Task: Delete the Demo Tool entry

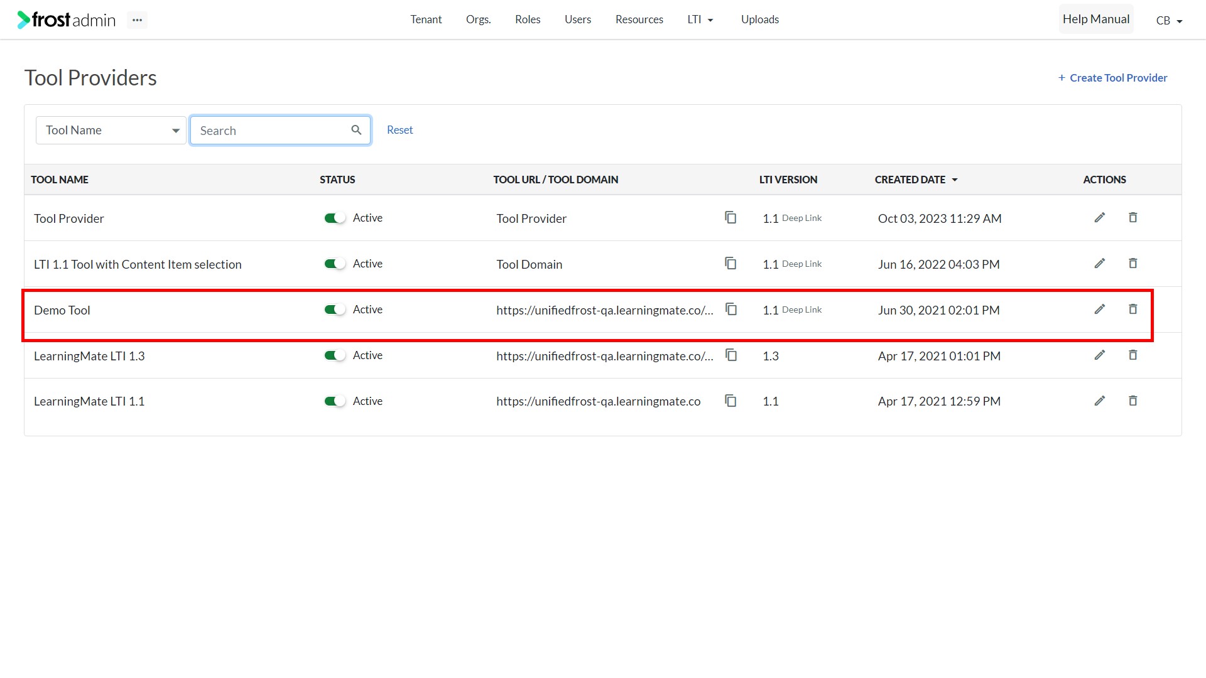Action: click(1133, 309)
